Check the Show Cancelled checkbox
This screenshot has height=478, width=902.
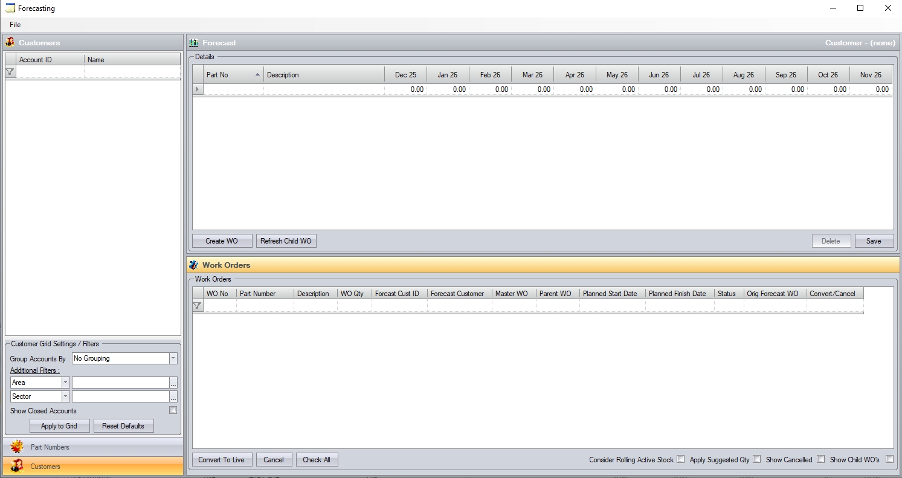point(820,459)
